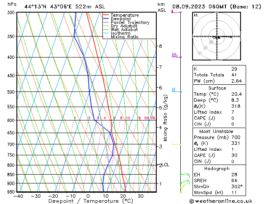Click the red Temperature legend line
This screenshot has width=265, height=204.
106,15
